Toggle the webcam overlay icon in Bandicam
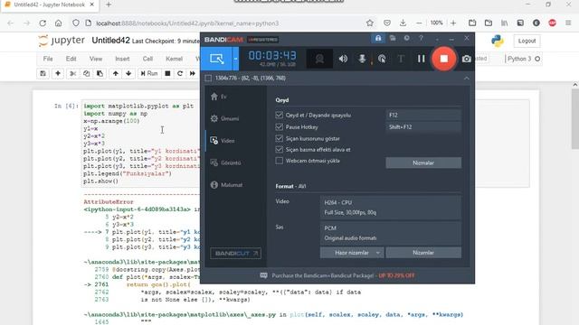Image resolution: width=579 pixels, height=325 pixels. [x=319, y=59]
